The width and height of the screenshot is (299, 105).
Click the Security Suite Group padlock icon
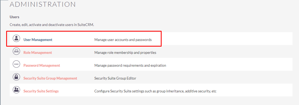16,77
